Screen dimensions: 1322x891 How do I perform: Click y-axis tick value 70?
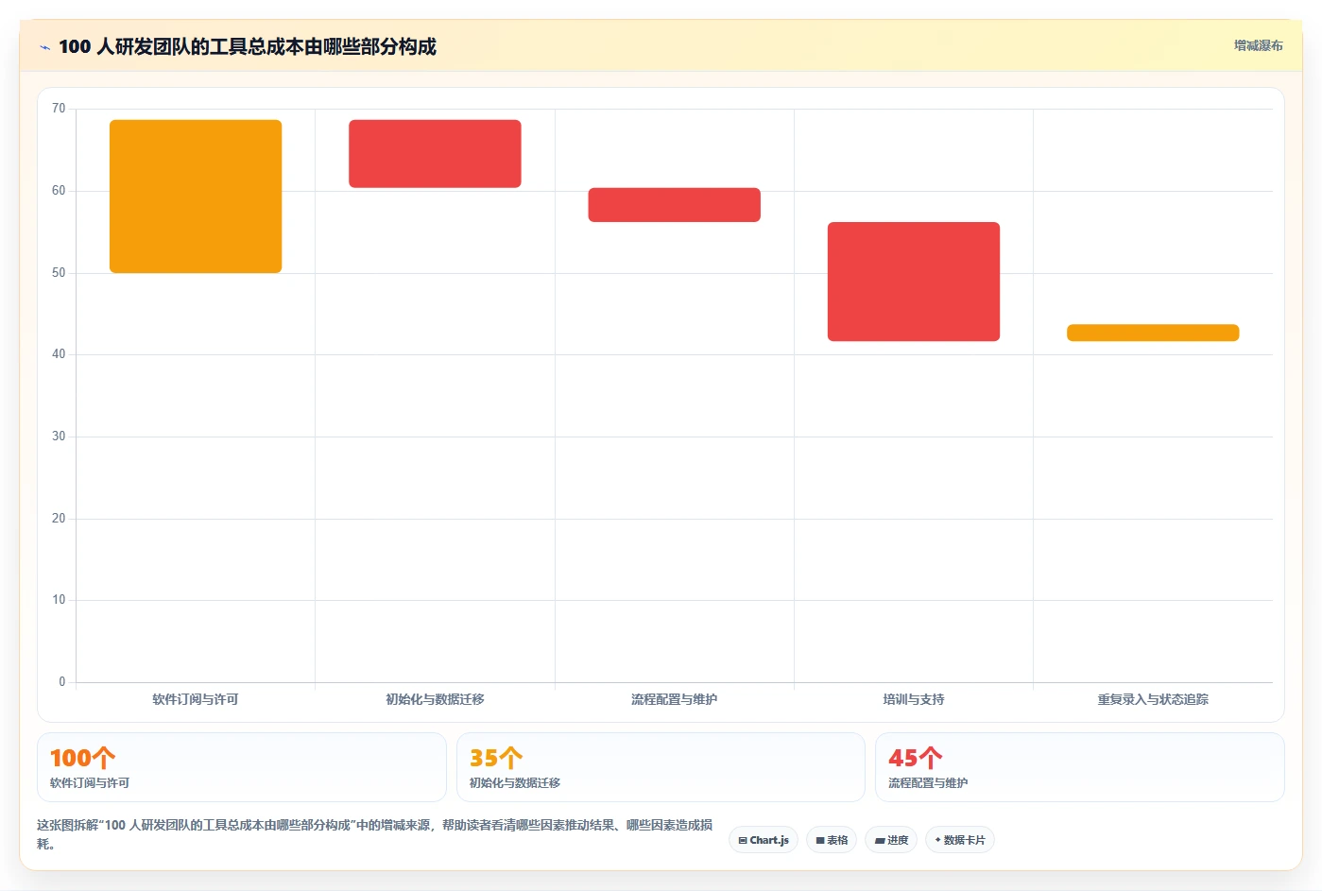[x=59, y=109]
